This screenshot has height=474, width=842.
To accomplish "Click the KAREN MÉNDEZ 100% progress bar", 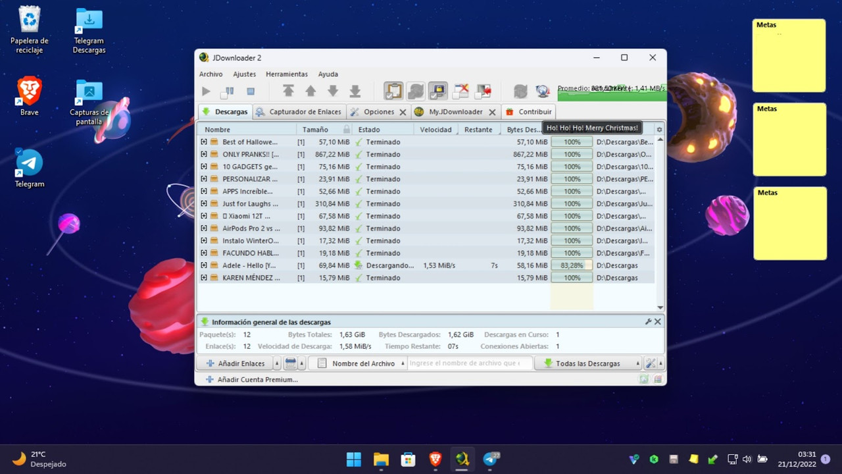I will click(572, 278).
